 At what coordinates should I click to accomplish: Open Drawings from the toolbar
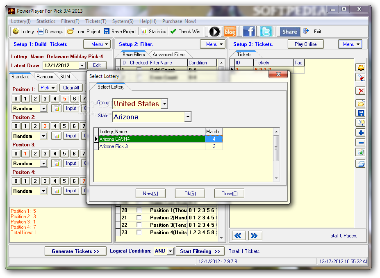pyautogui.click(x=50, y=32)
